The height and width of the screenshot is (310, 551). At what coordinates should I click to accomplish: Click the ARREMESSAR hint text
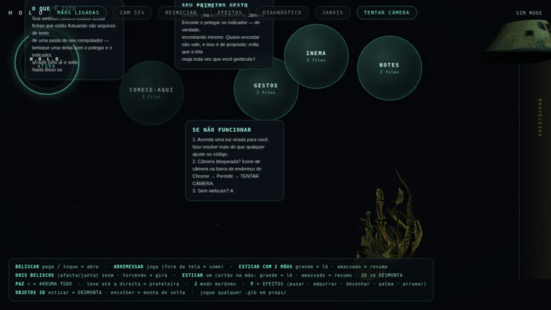[x=128, y=267]
